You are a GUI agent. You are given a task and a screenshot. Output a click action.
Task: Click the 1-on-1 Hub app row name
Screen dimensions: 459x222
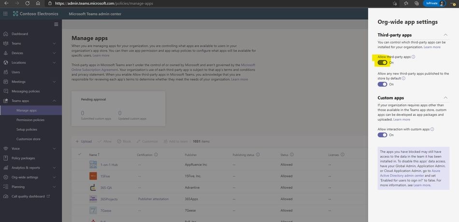tap(109, 165)
